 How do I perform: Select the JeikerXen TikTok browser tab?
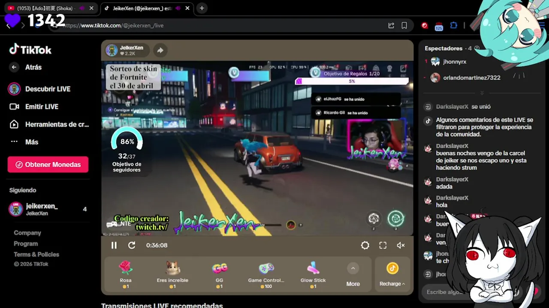tap(142, 8)
